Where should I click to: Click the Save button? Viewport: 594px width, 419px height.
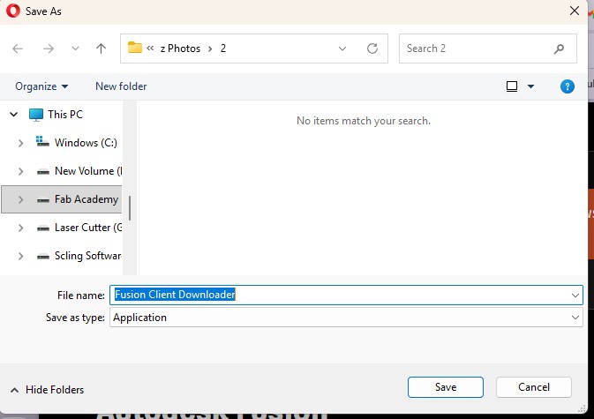(x=446, y=387)
